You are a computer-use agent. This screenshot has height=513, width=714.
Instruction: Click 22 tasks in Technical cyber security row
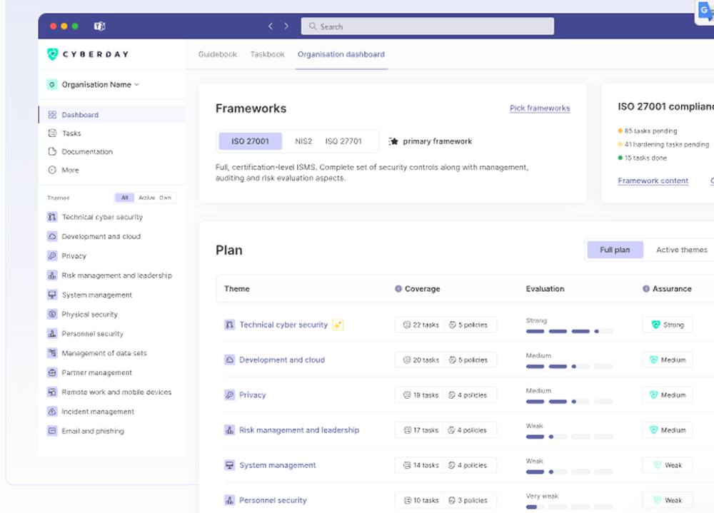421,325
